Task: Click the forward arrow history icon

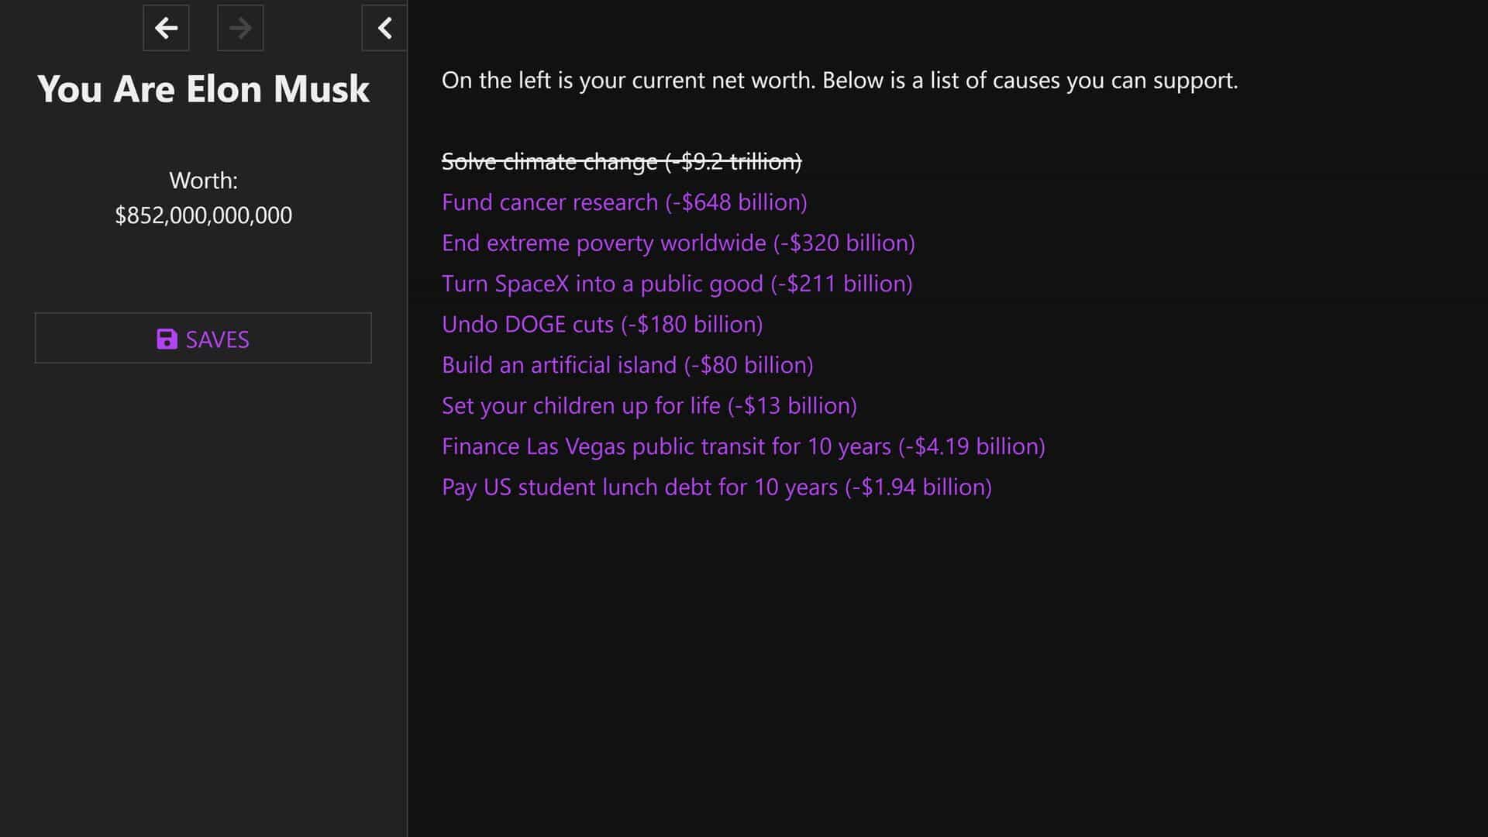Action: pyautogui.click(x=240, y=28)
